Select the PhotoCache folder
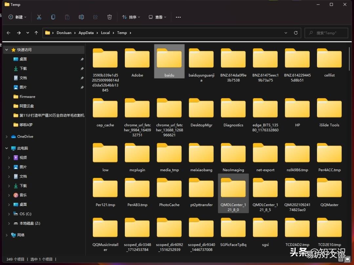 coord(169,192)
